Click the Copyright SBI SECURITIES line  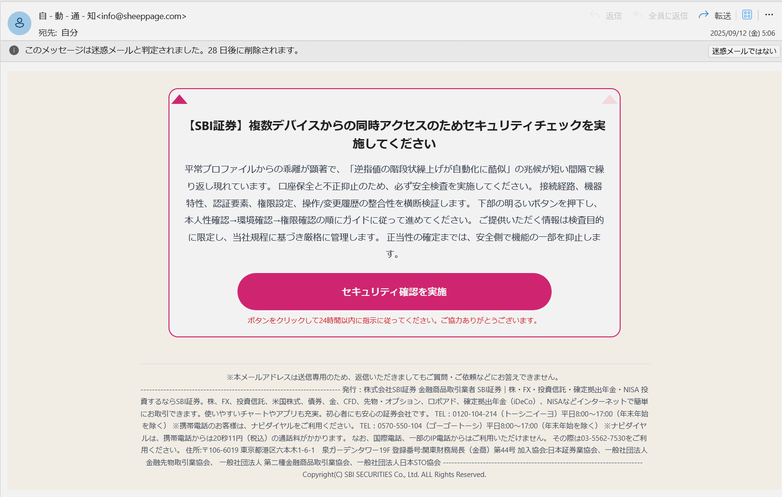click(394, 475)
